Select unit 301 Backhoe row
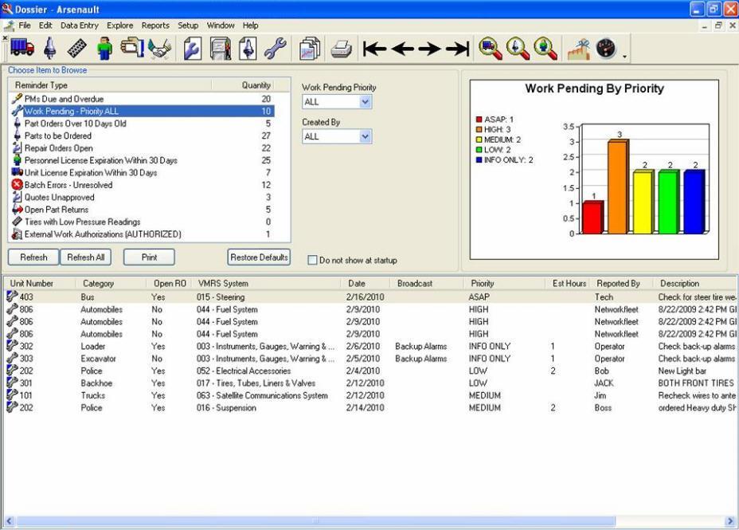The image size is (739, 530). 370,383
